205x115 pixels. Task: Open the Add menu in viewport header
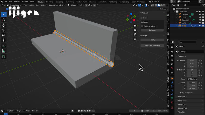coord(37,5)
